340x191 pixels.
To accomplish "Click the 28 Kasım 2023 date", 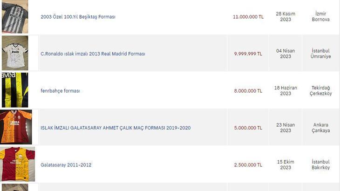I will [x=286, y=17].
